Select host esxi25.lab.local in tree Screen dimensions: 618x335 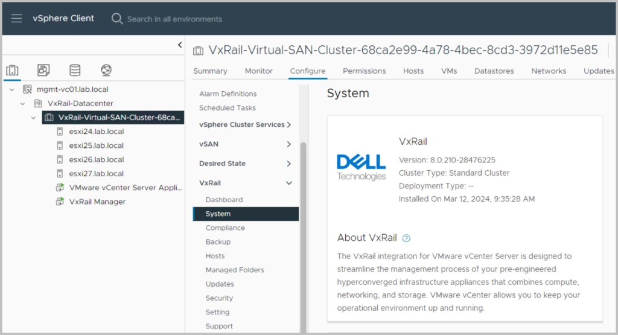coord(96,145)
